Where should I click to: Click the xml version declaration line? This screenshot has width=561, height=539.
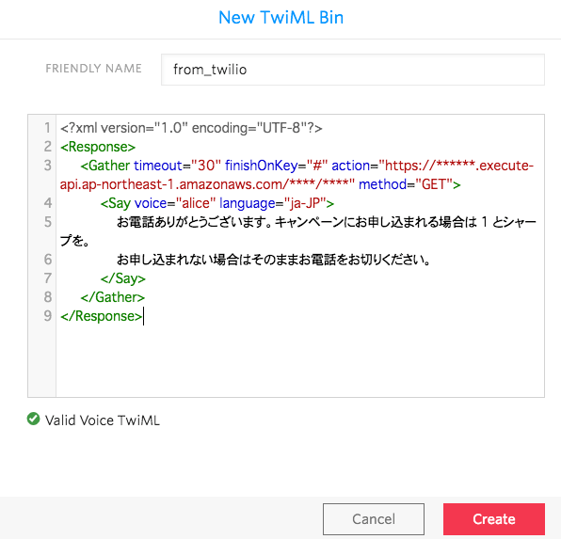point(191,128)
